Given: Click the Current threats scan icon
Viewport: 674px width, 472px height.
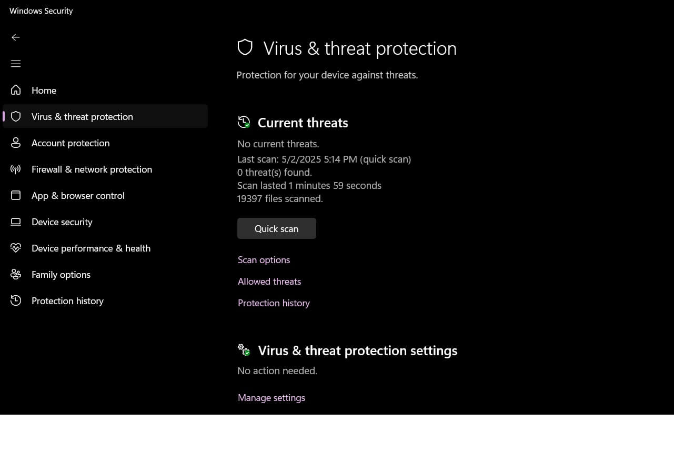Looking at the screenshot, I should click(243, 122).
